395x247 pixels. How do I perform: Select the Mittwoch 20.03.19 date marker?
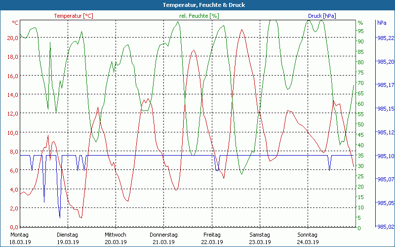pyautogui.click(x=116, y=238)
